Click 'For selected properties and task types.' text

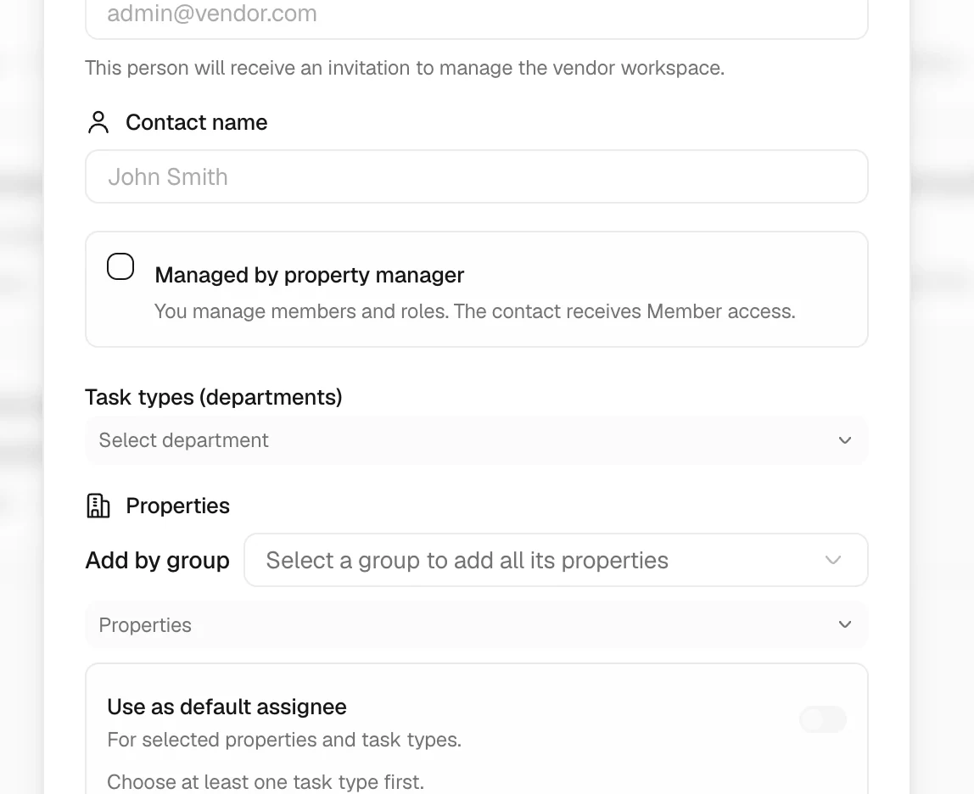284,740
